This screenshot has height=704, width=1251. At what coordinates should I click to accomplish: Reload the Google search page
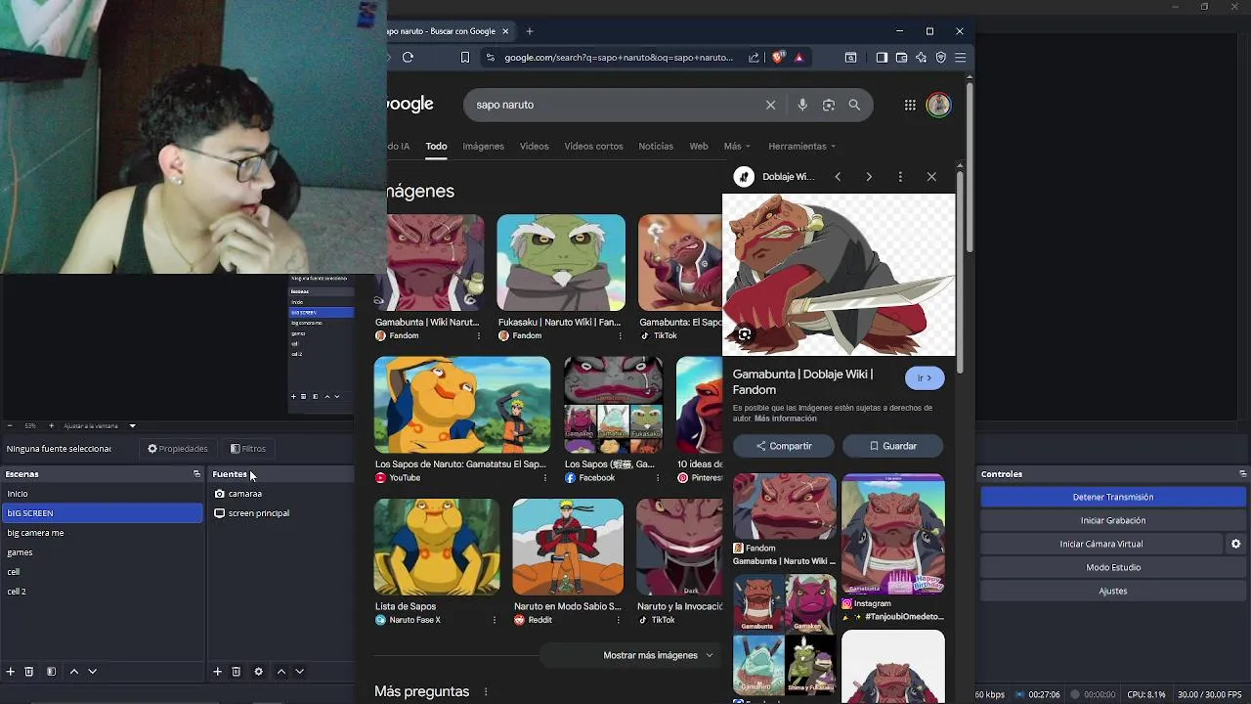coord(408,58)
